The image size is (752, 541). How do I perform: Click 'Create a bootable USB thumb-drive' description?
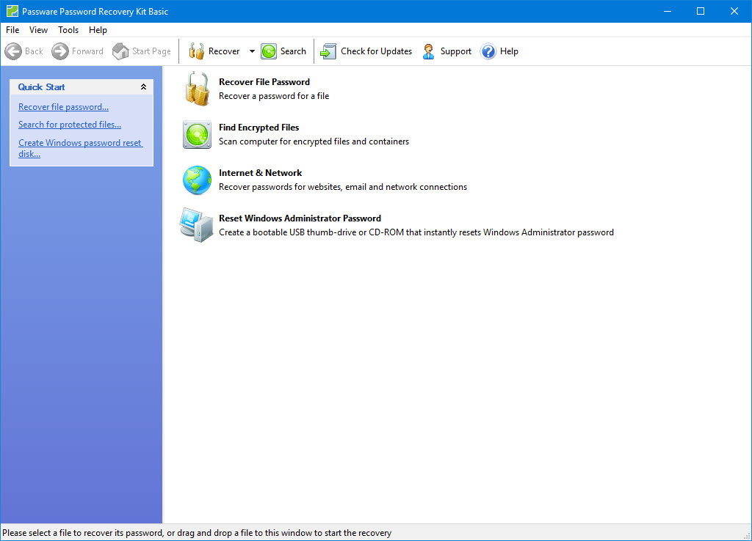point(416,232)
